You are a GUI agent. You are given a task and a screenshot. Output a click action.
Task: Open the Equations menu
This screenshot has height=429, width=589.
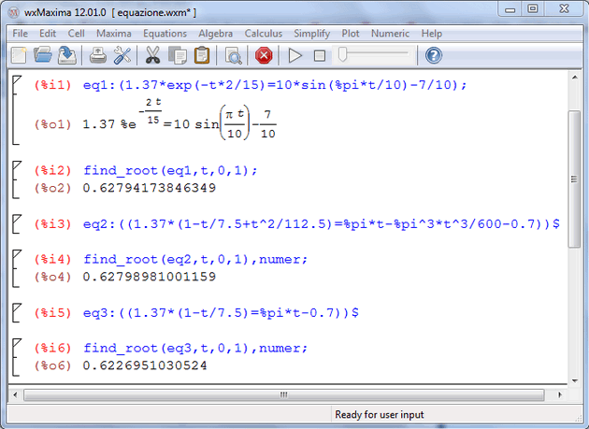tap(165, 34)
